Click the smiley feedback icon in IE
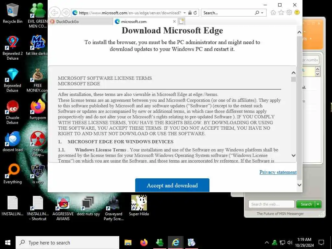332x249 pixels. 297,13
